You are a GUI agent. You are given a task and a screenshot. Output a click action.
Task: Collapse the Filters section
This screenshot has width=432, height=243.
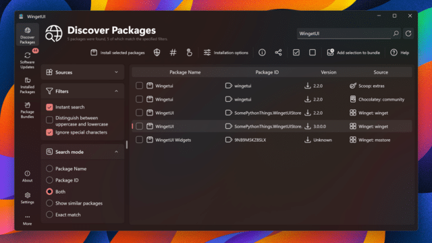(116, 91)
